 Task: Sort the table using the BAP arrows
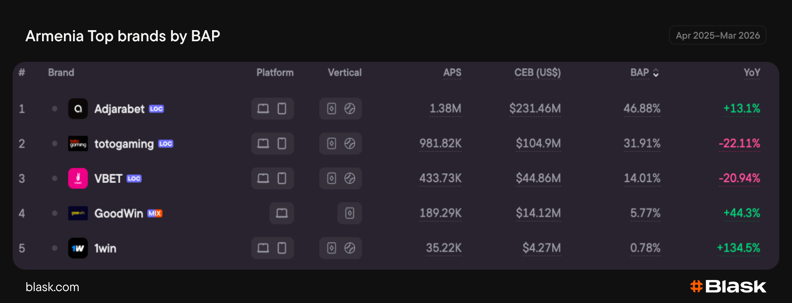(656, 73)
